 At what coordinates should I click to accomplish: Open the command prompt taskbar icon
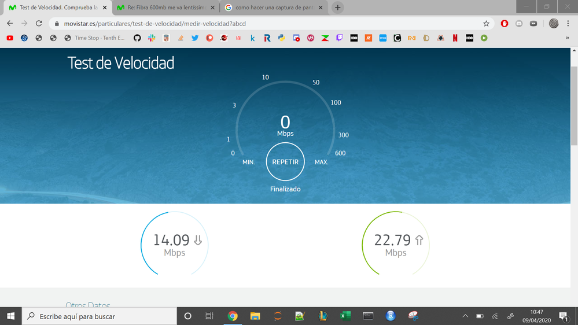(x=368, y=316)
